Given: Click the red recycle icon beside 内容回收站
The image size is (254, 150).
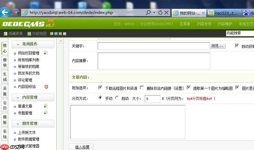Looking at the screenshot, I should coord(46,87).
